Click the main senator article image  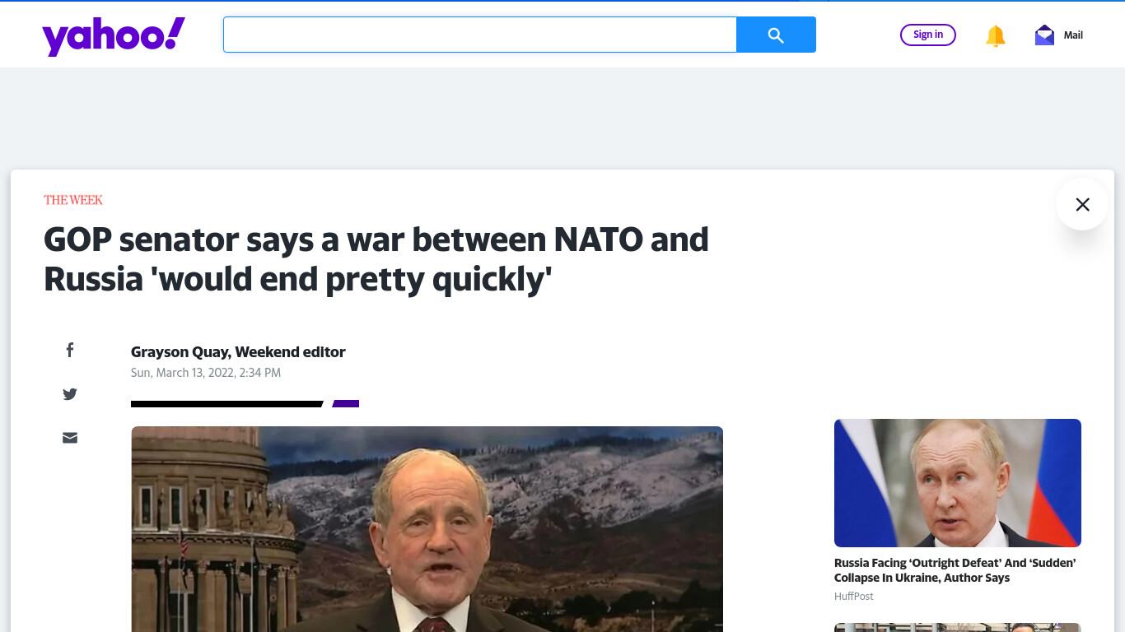click(427, 529)
